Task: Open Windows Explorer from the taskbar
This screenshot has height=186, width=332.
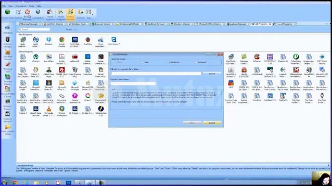Action: point(36,183)
